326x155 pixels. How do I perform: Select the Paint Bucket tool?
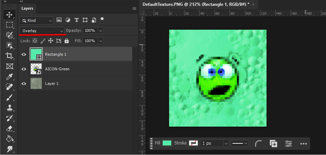click(x=9, y=139)
